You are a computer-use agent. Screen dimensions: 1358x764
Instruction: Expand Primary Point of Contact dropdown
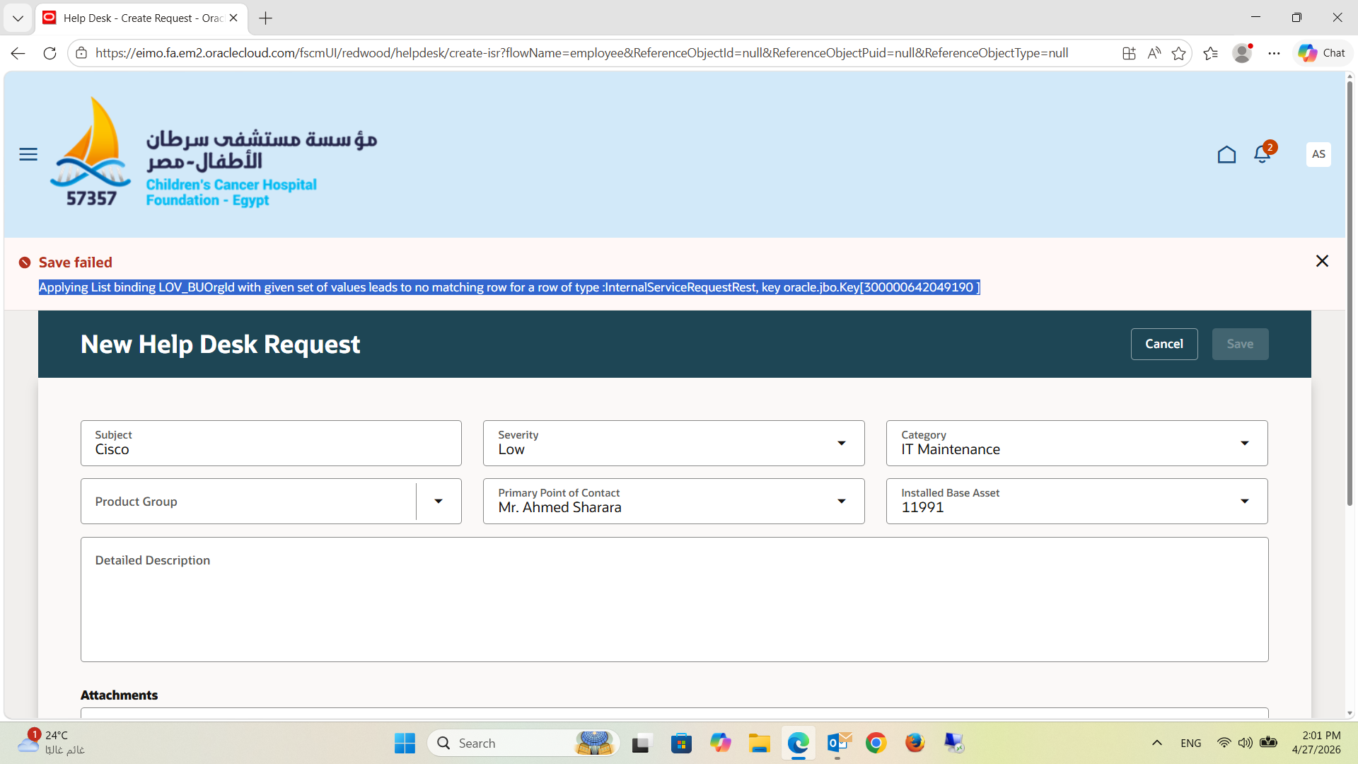tap(842, 502)
